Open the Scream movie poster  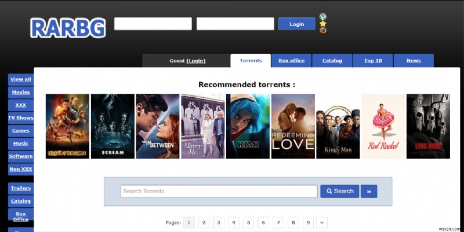pyautogui.click(x=113, y=126)
